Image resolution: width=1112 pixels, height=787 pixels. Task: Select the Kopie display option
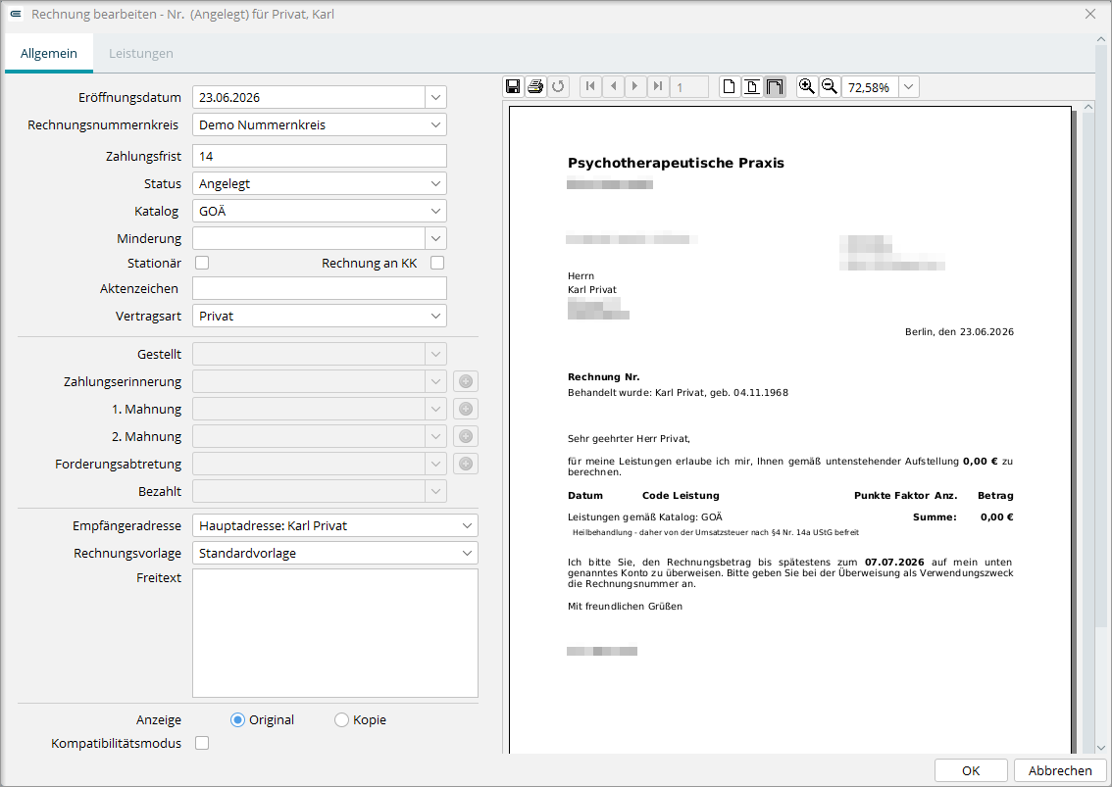(x=341, y=719)
